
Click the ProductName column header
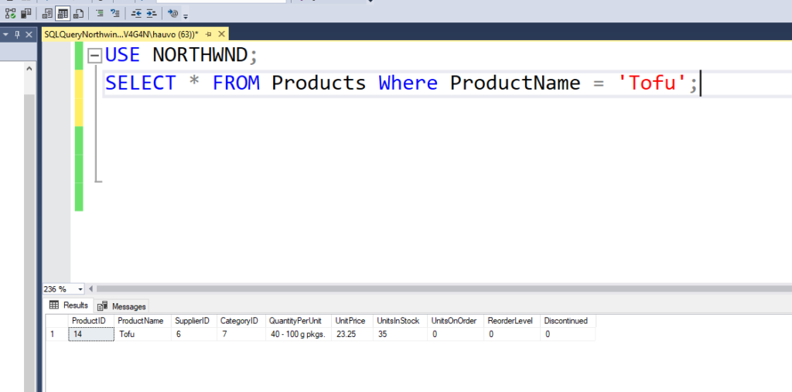[x=140, y=320]
